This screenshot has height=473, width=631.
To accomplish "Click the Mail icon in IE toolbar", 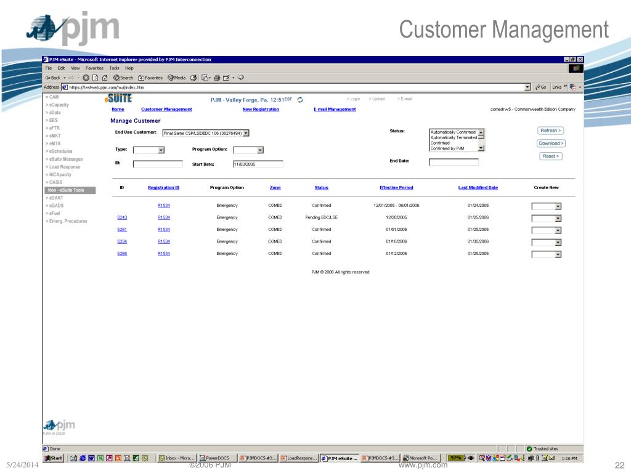I will (205, 78).
